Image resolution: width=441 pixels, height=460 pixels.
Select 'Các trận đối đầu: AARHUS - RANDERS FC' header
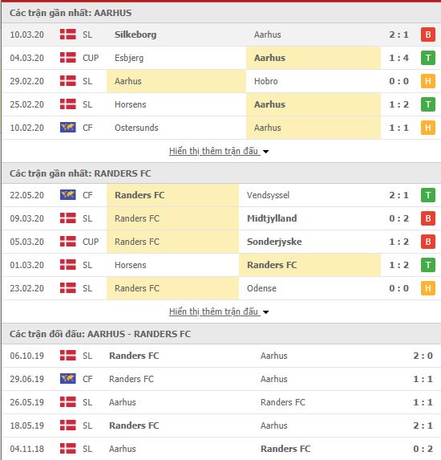click(x=100, y=334)
